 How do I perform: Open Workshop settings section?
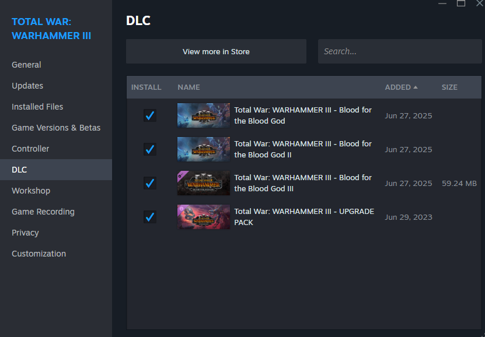point(56,191)
